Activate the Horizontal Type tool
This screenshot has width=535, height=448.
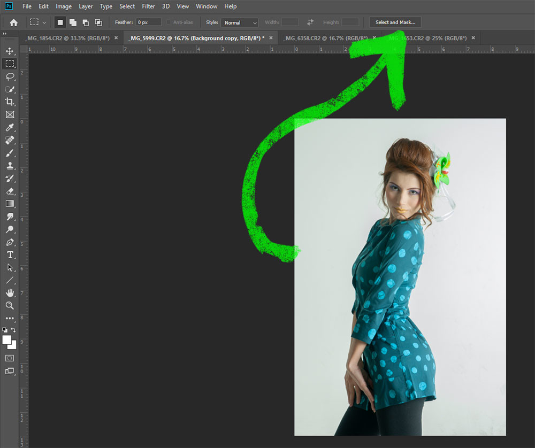[x=10, y=254]
